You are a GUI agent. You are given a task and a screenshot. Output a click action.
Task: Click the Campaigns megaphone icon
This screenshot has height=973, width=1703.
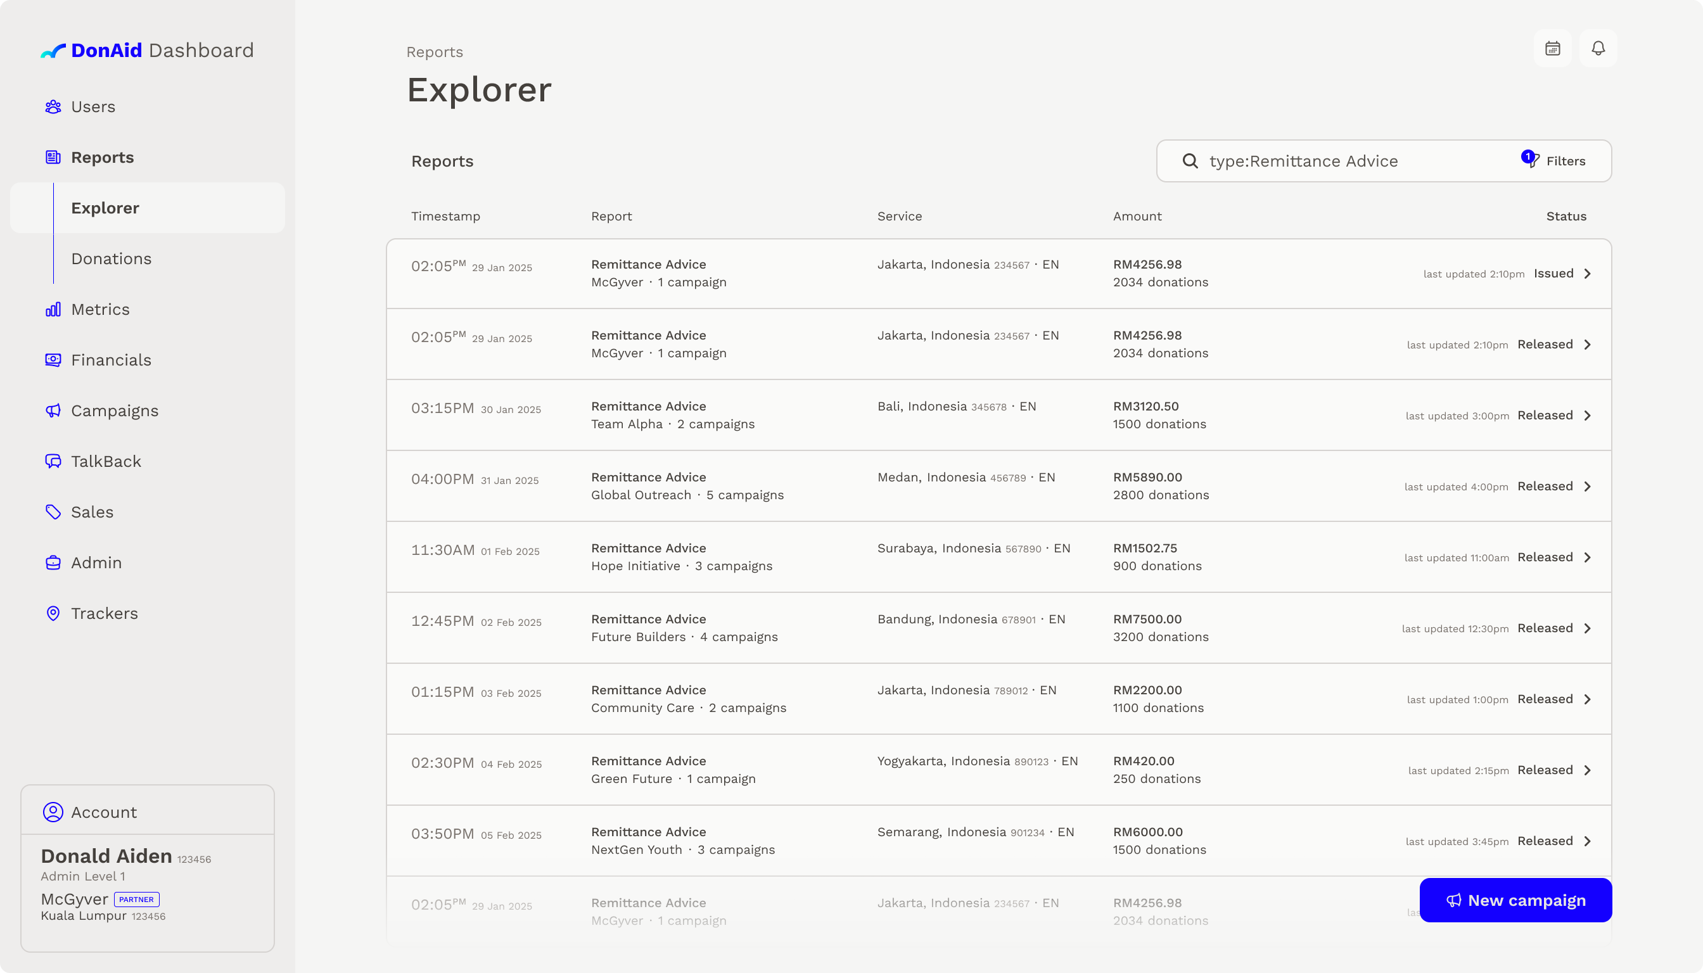pyautogui.click(x=53, y=410)
